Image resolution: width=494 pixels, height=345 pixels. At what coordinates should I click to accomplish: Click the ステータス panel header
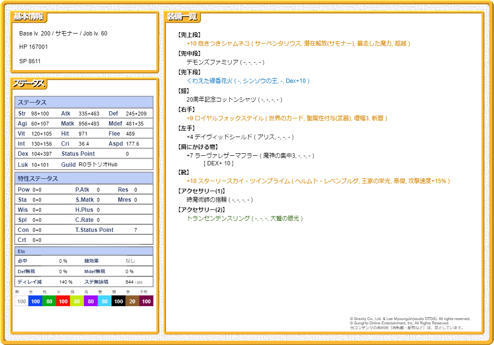29,84
